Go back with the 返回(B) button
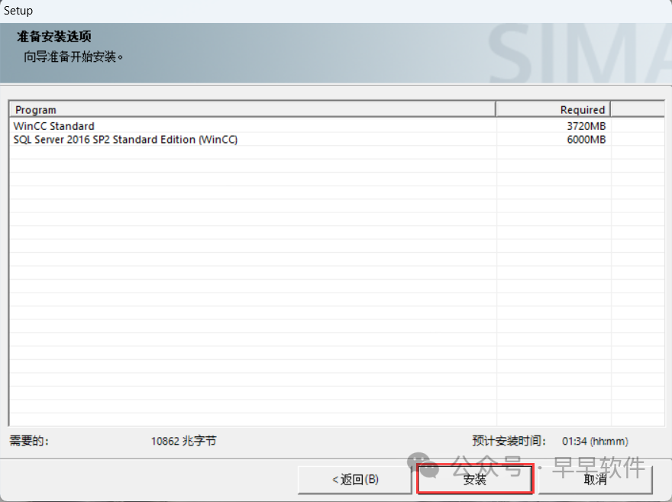672x502 pixels. 355,480
